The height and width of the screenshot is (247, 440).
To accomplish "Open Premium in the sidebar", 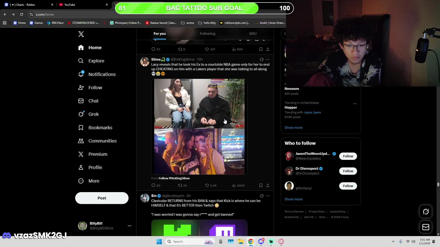I will (x=93, y=154).
